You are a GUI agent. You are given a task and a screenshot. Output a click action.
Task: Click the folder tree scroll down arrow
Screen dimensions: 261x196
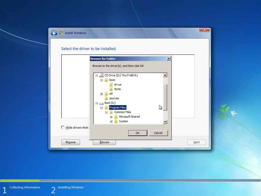165,122
